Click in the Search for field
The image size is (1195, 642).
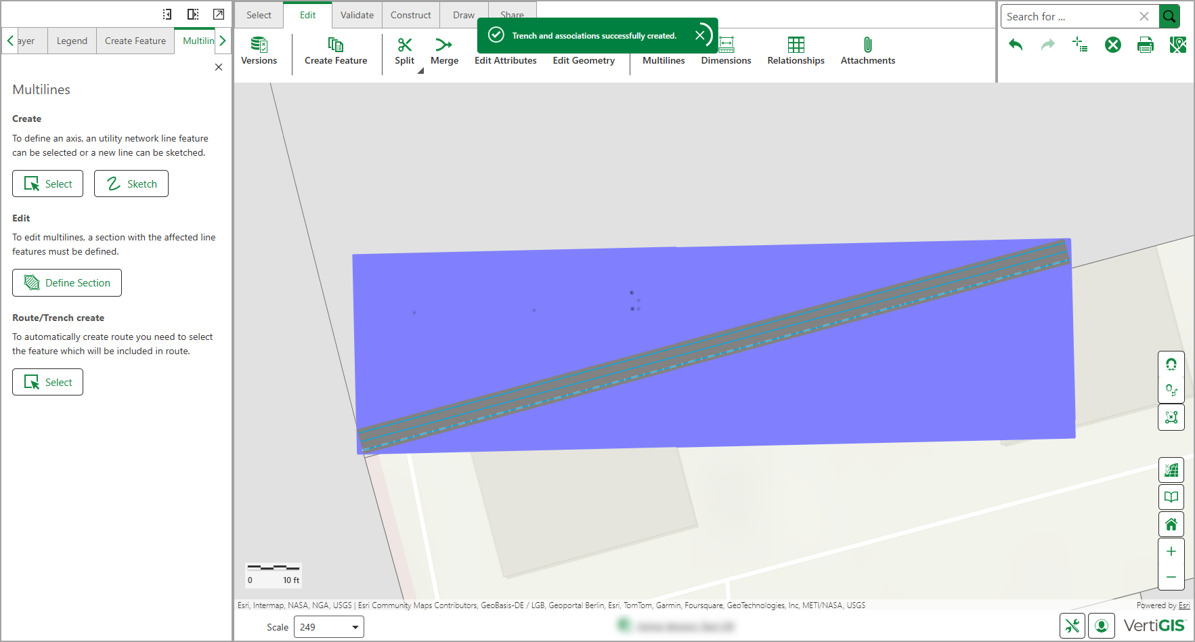(1067, 16)
